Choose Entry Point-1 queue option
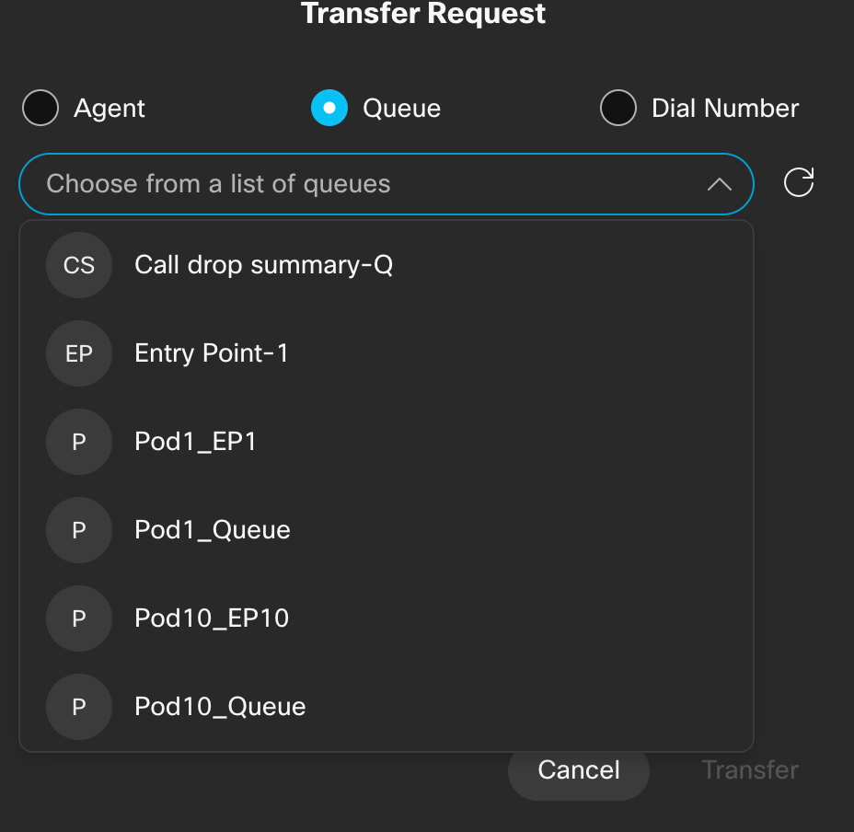 pos(212,353)
